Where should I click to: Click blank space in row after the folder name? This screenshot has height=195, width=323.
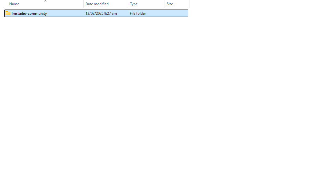[x=65, y=14]
